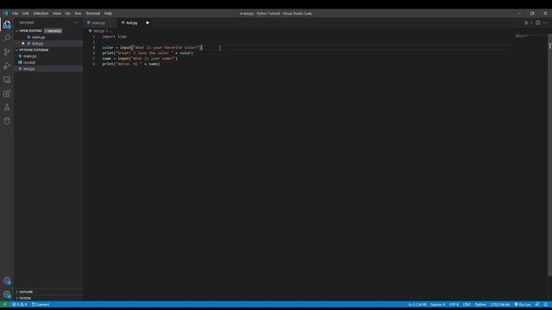This screenshot has height=310, width=552.
Task: Open the Extensions view
Action: (7, 94)
